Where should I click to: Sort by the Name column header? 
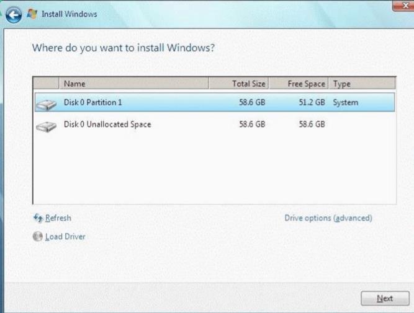133,83
